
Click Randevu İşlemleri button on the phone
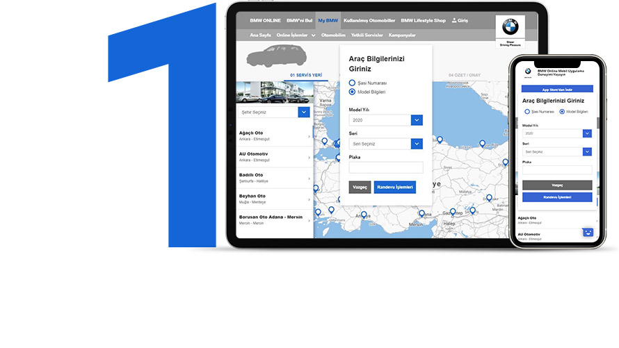tap(557, 197)
